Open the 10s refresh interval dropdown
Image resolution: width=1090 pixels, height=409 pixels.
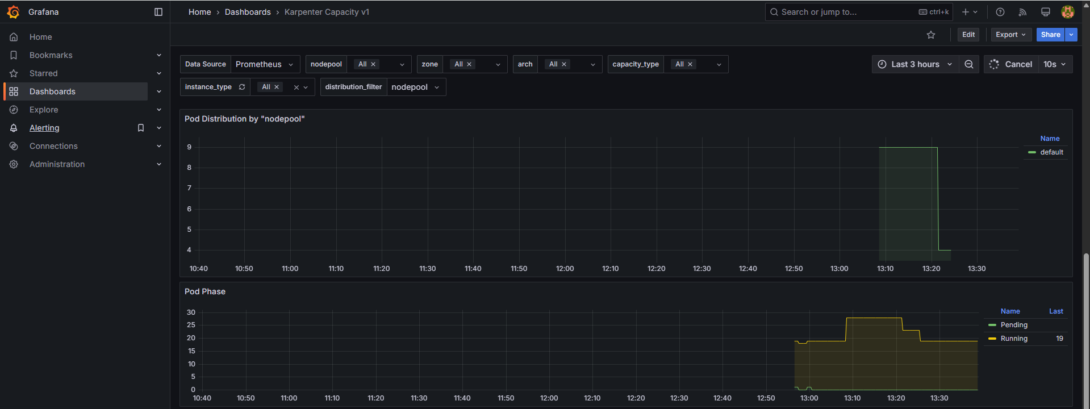tap(1055, 64)
